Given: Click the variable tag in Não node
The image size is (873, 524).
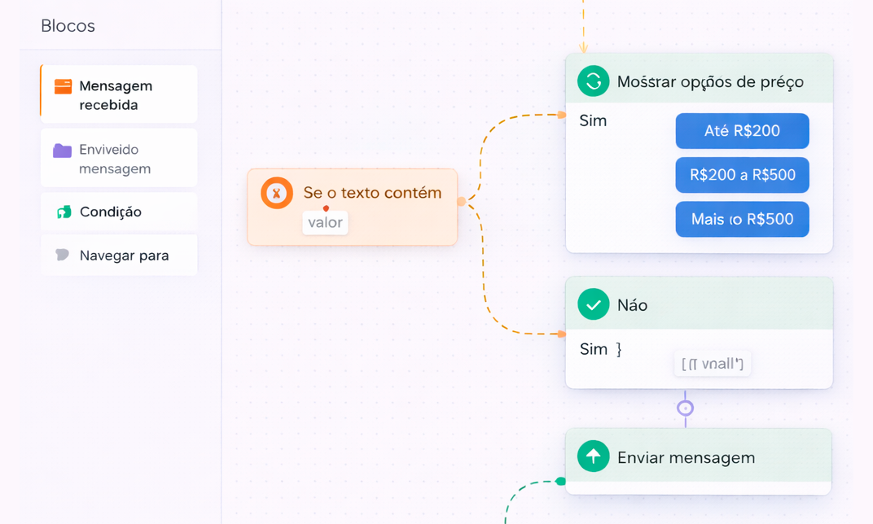Looking at the screenshot, I should tap(712, 364).
